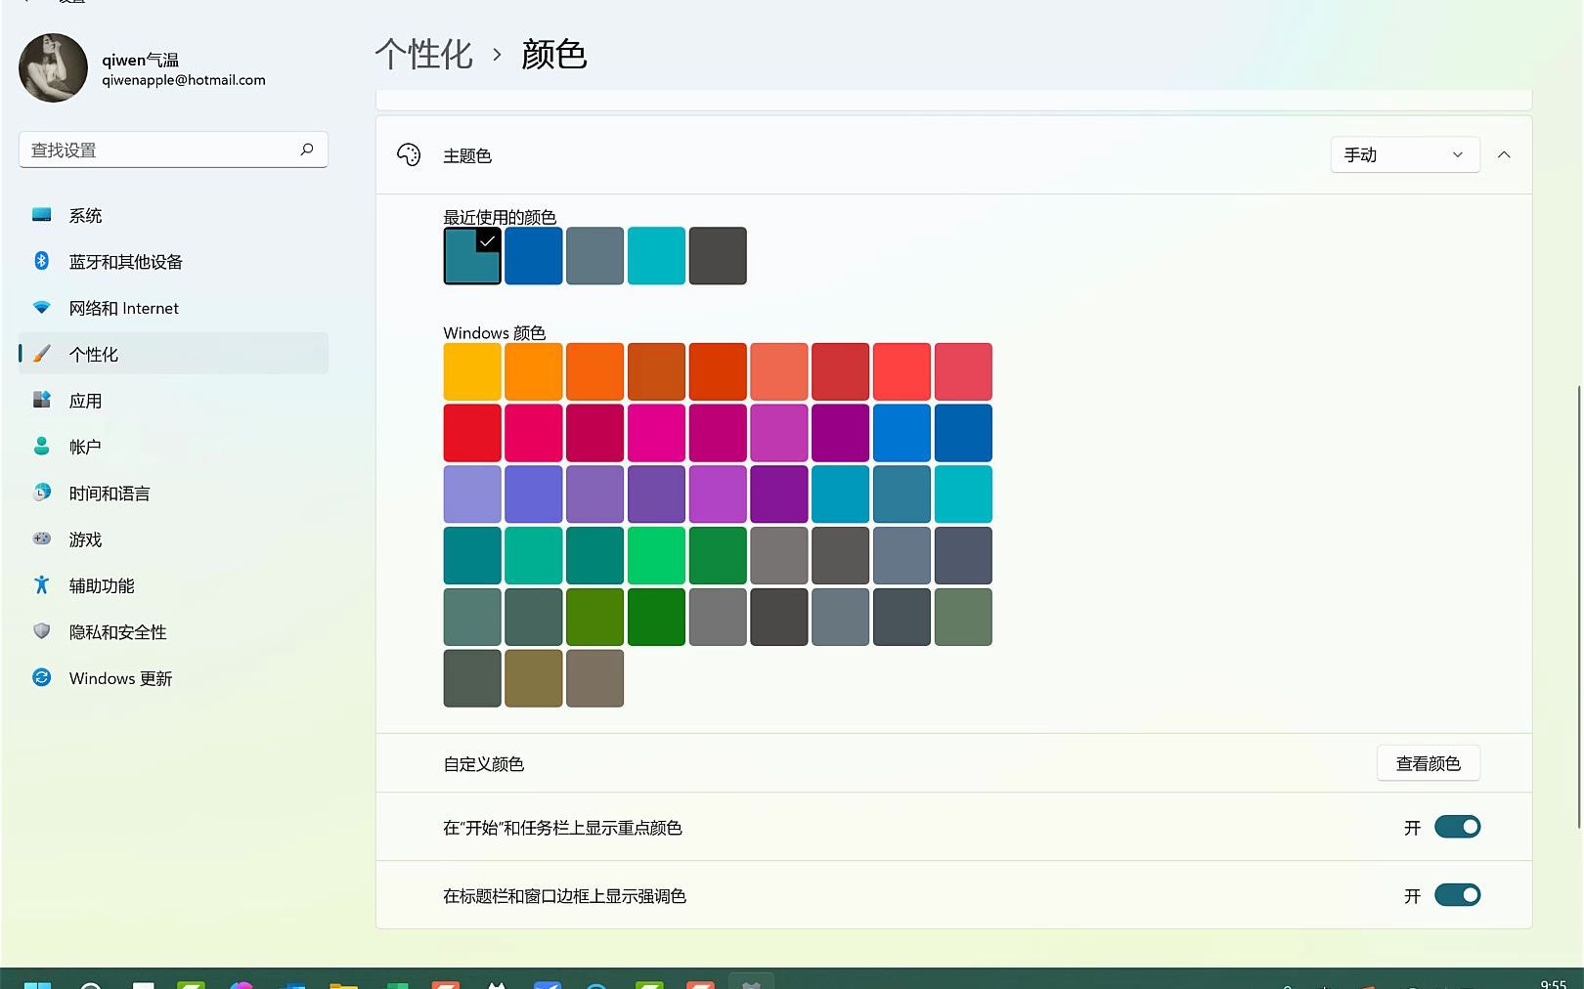Focus the 查找设置 search field
1584x989 pixels.
[x=173, y=150]
